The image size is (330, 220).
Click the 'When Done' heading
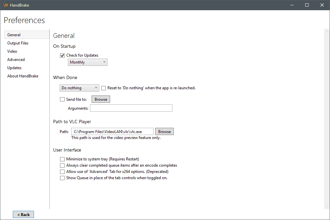coord(65,78)
